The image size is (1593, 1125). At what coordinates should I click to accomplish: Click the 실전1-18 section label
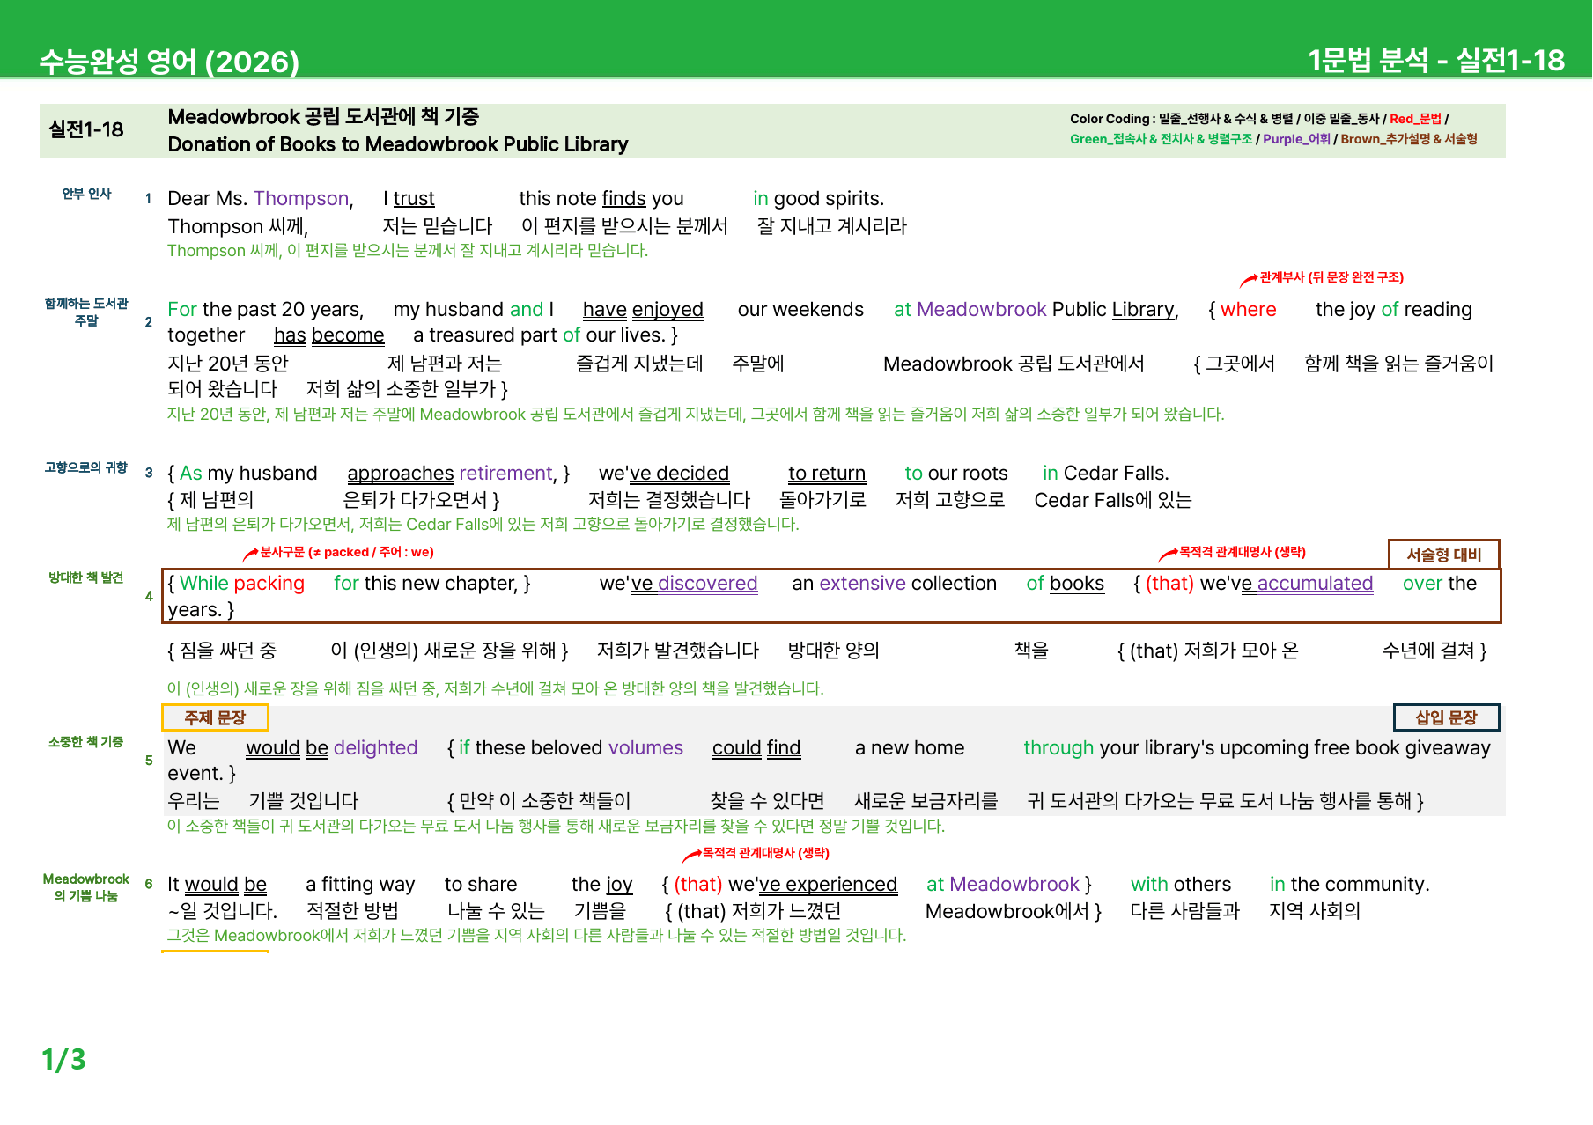tap(86, 129)
